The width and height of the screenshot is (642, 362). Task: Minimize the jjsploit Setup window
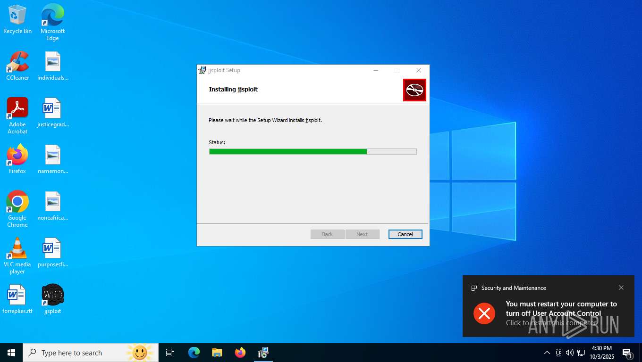pos(376,70)
